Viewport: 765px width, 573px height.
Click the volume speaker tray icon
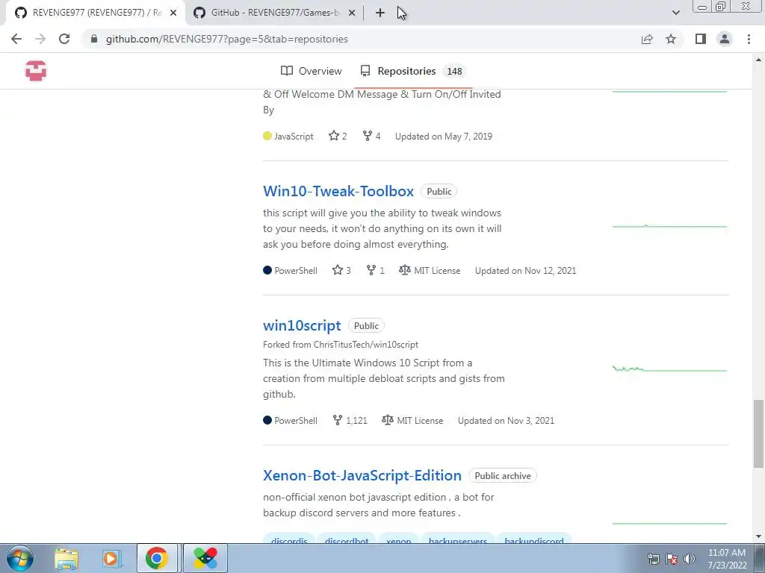click(690, 559)
